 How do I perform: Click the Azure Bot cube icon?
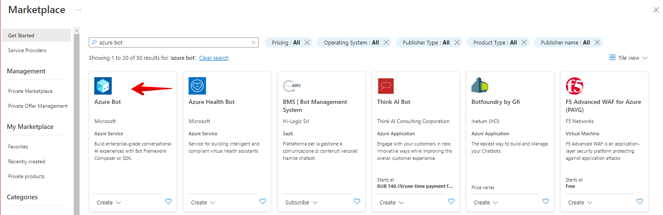103,86
